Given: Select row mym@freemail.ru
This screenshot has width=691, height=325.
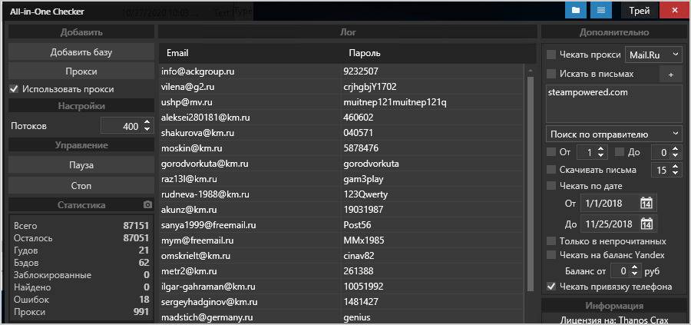Looking at the screenshot, I should (x=341, y=240).
